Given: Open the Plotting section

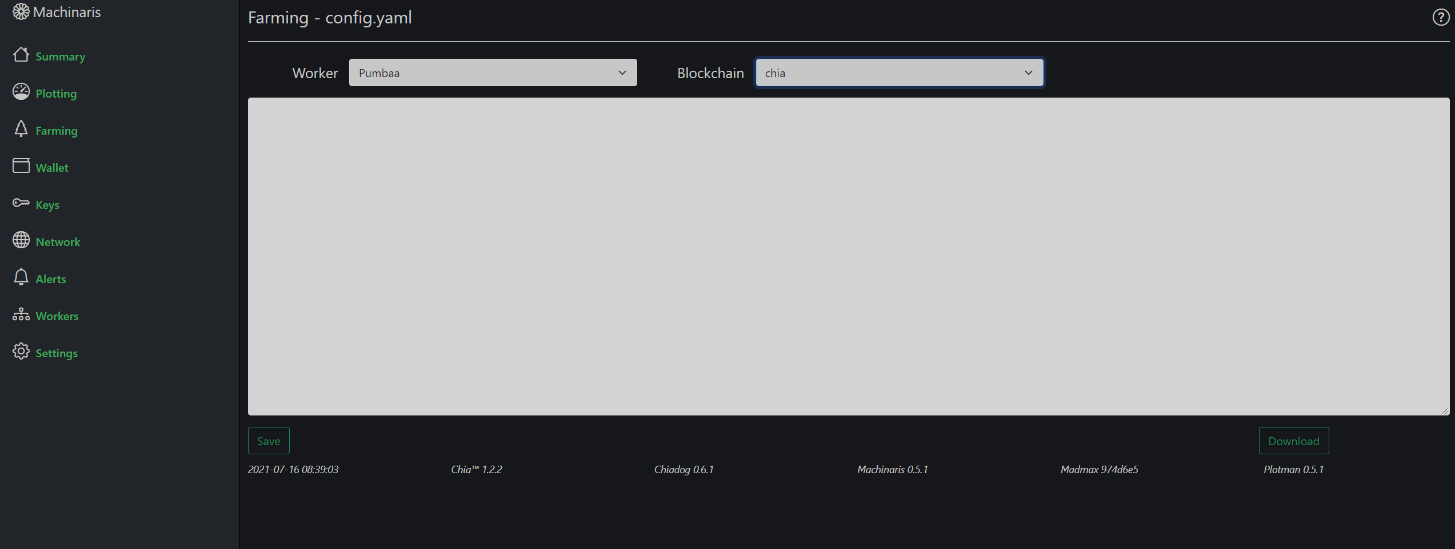Looking at the screenshot, I should [x=56, y=94].
